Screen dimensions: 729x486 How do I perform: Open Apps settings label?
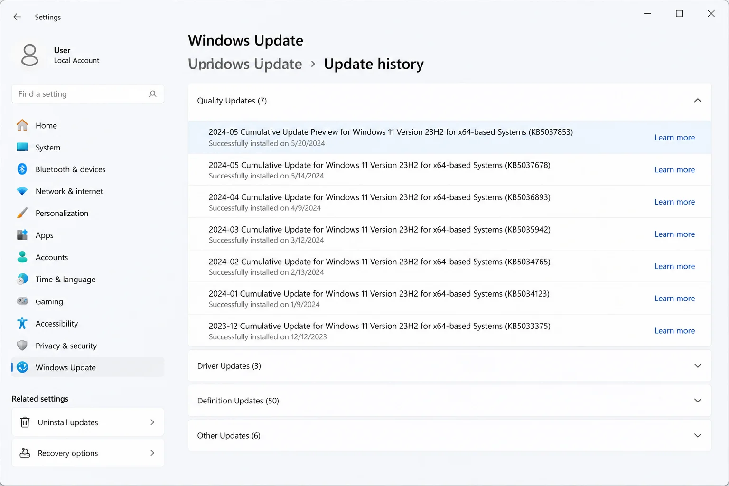[x=45, y=235]
